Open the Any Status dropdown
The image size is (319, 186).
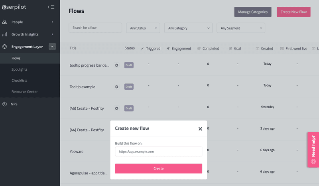pos(143,28)
